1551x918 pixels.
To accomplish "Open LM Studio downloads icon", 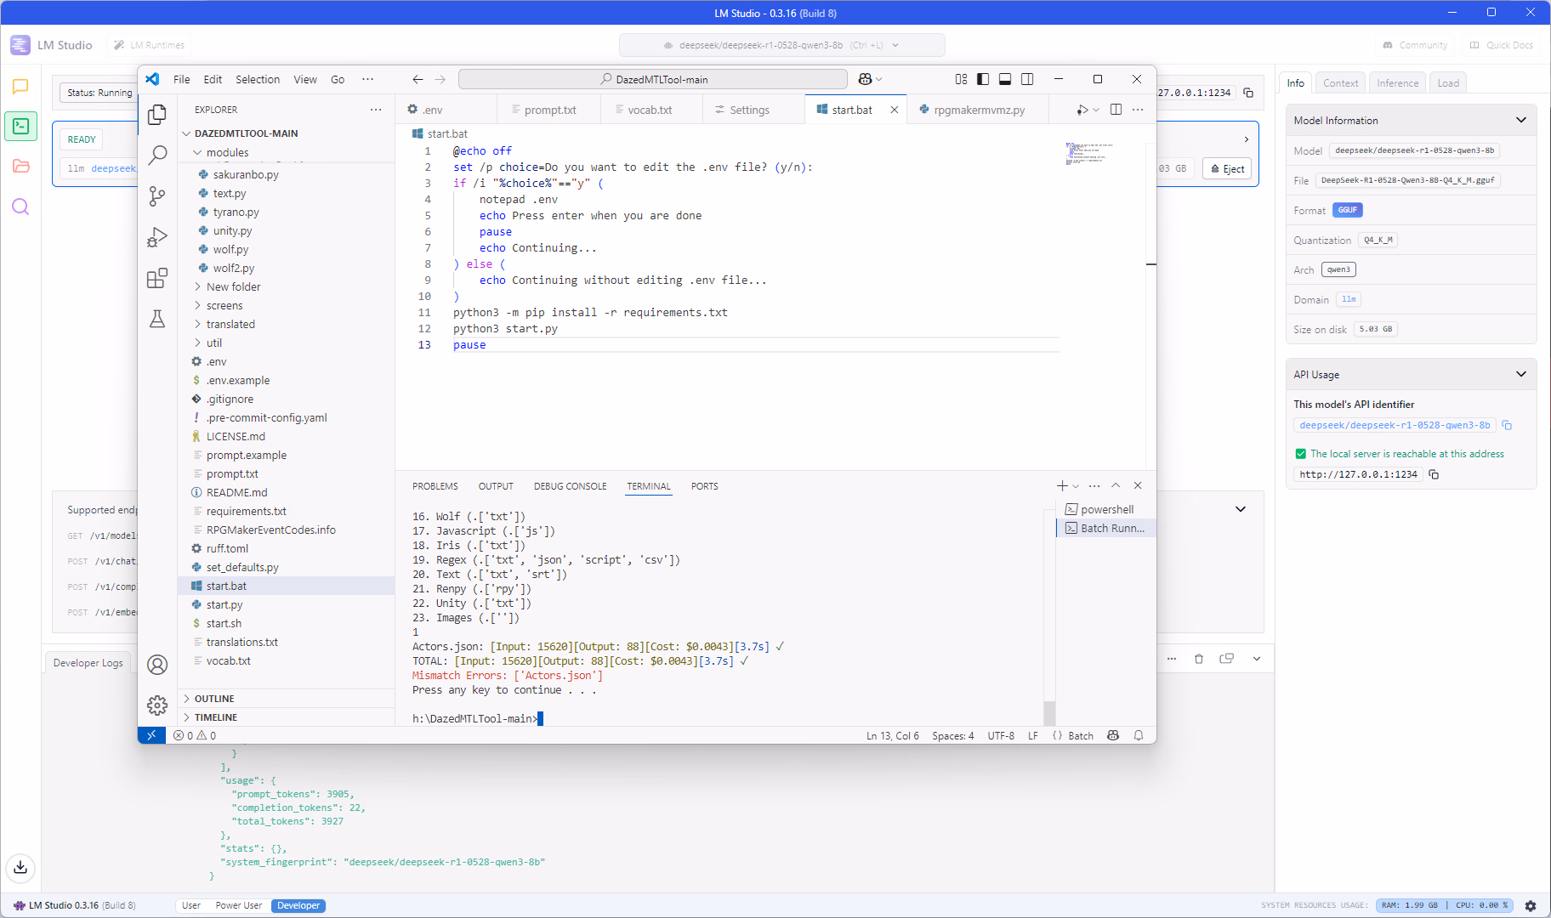I will point(20,867).
